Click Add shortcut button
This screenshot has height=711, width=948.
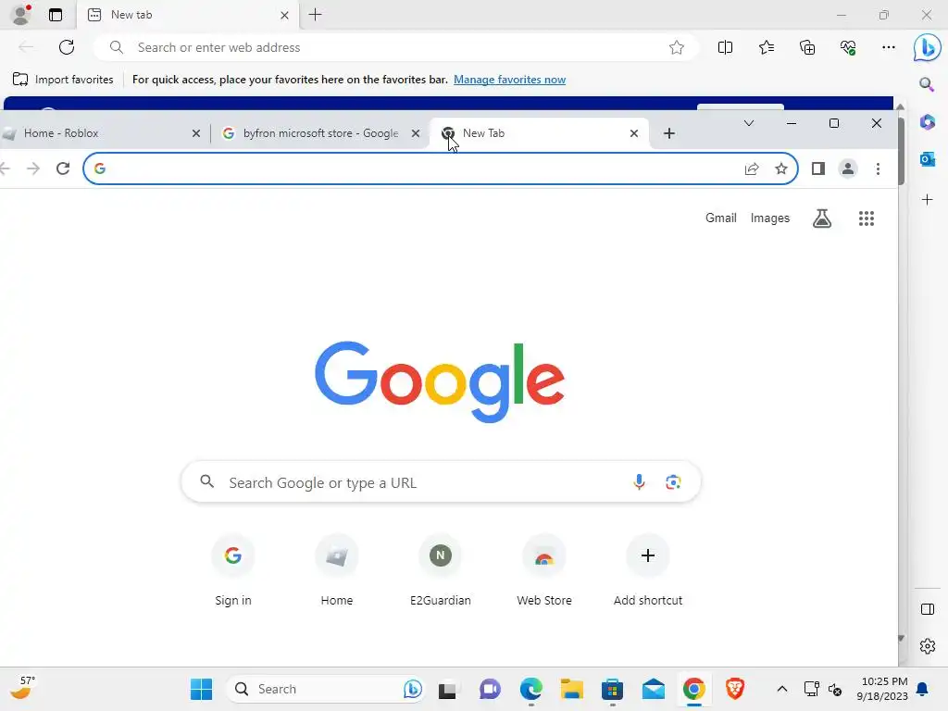(647, 569)
